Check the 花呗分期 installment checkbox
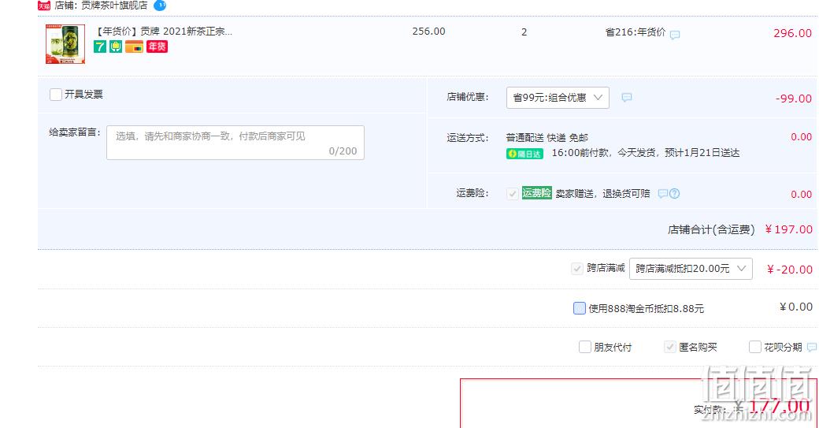This screenshot has width=819, height=428. point(754,347)
